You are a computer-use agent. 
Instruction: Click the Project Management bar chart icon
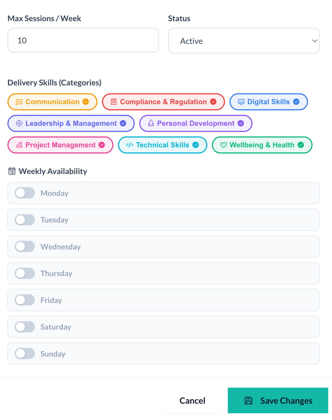click(19, 145)
